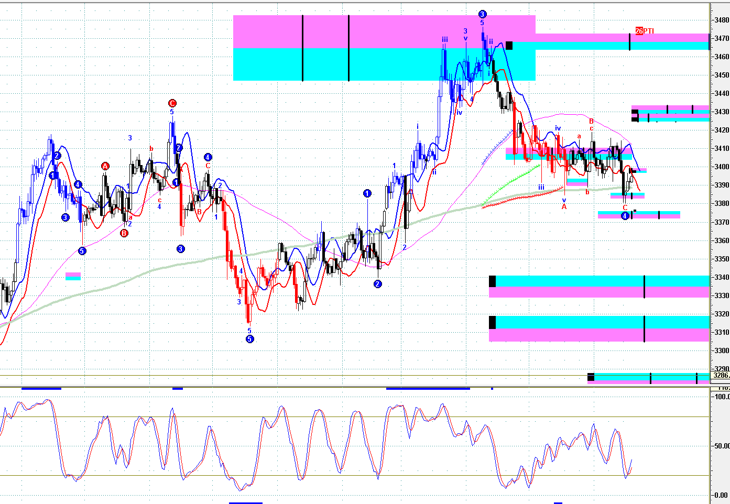Select the 0.00 oscillator scale label
Viewport: 730px width, 504px height.
coord(722,495)
